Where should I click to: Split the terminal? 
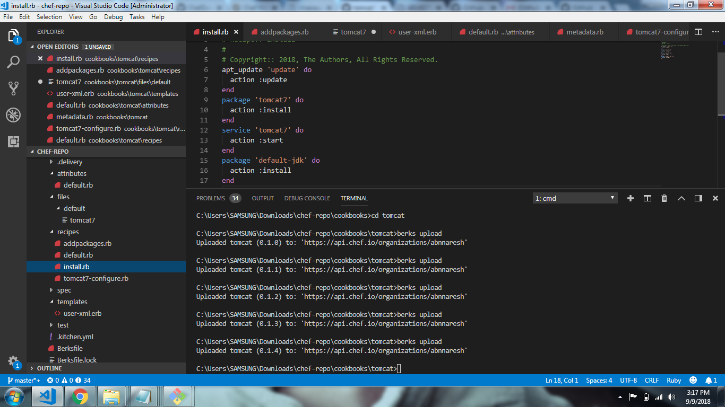click(x=647, y=198)
